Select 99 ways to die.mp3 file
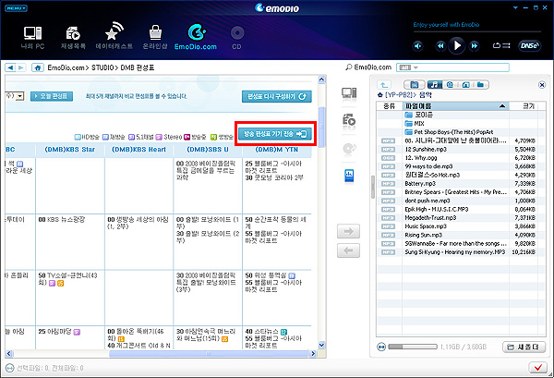 (x=428, y=166)
